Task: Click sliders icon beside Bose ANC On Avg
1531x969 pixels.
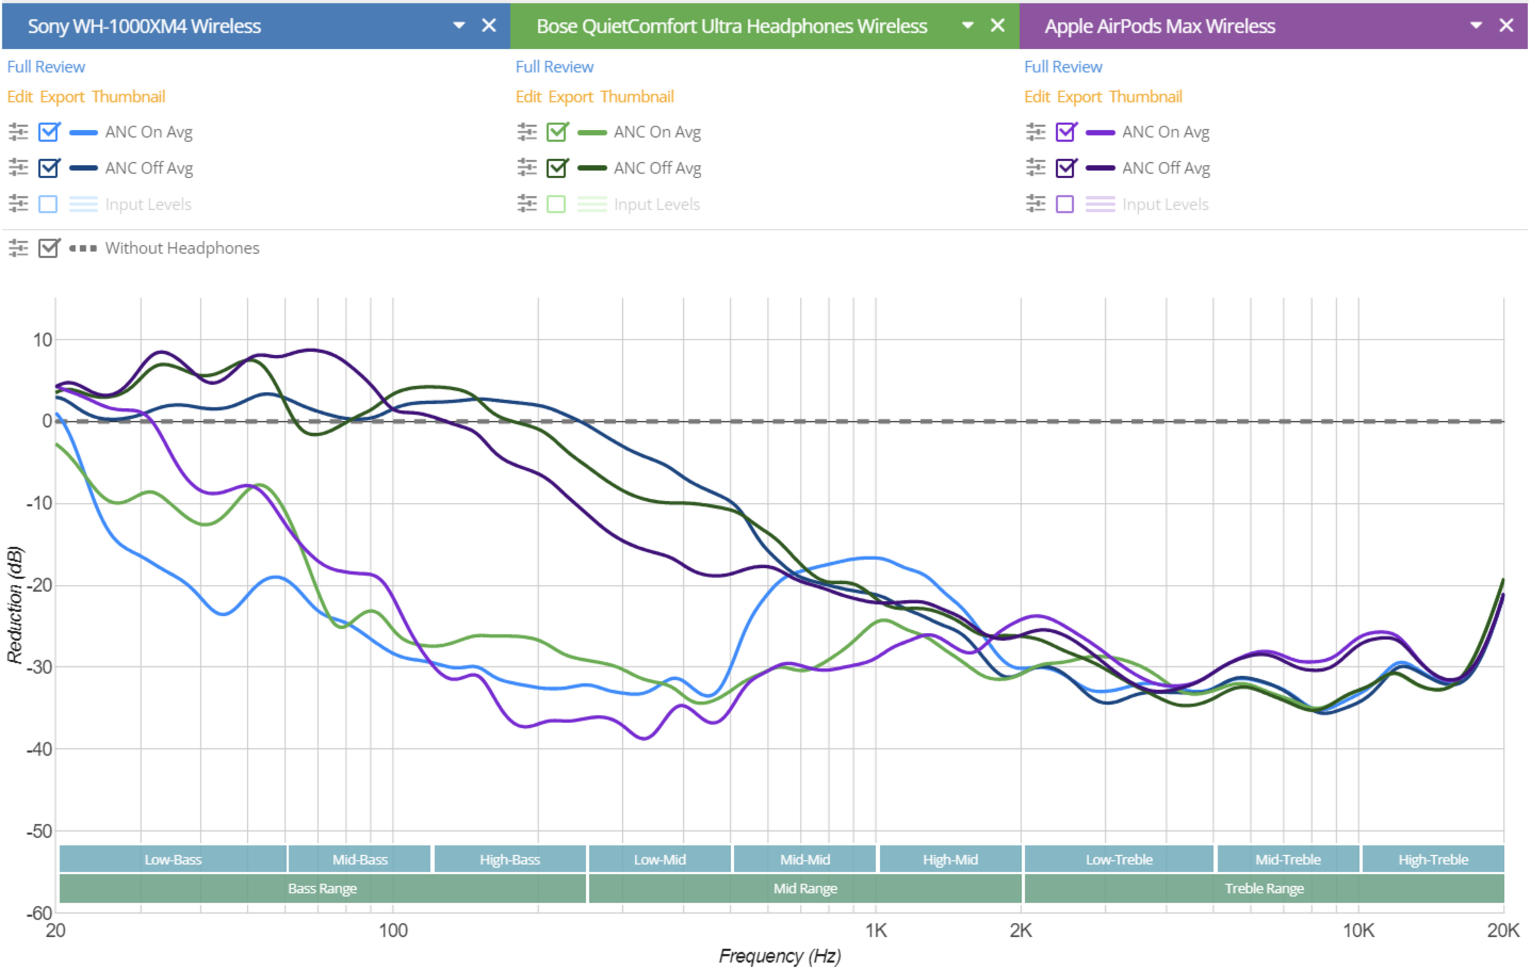Action: (527, 132)
